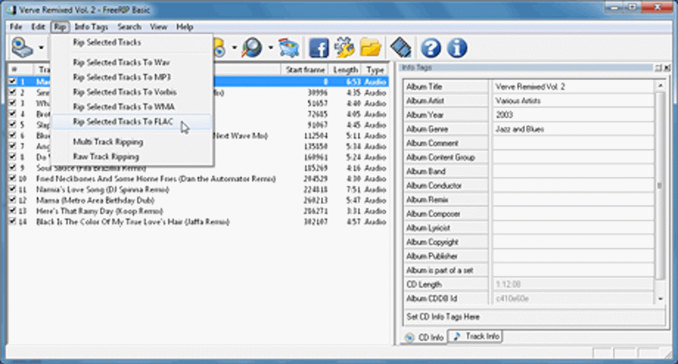Viewport: 678px width, 364px height.
Task: Open the View menu
Action: (158, 26)
